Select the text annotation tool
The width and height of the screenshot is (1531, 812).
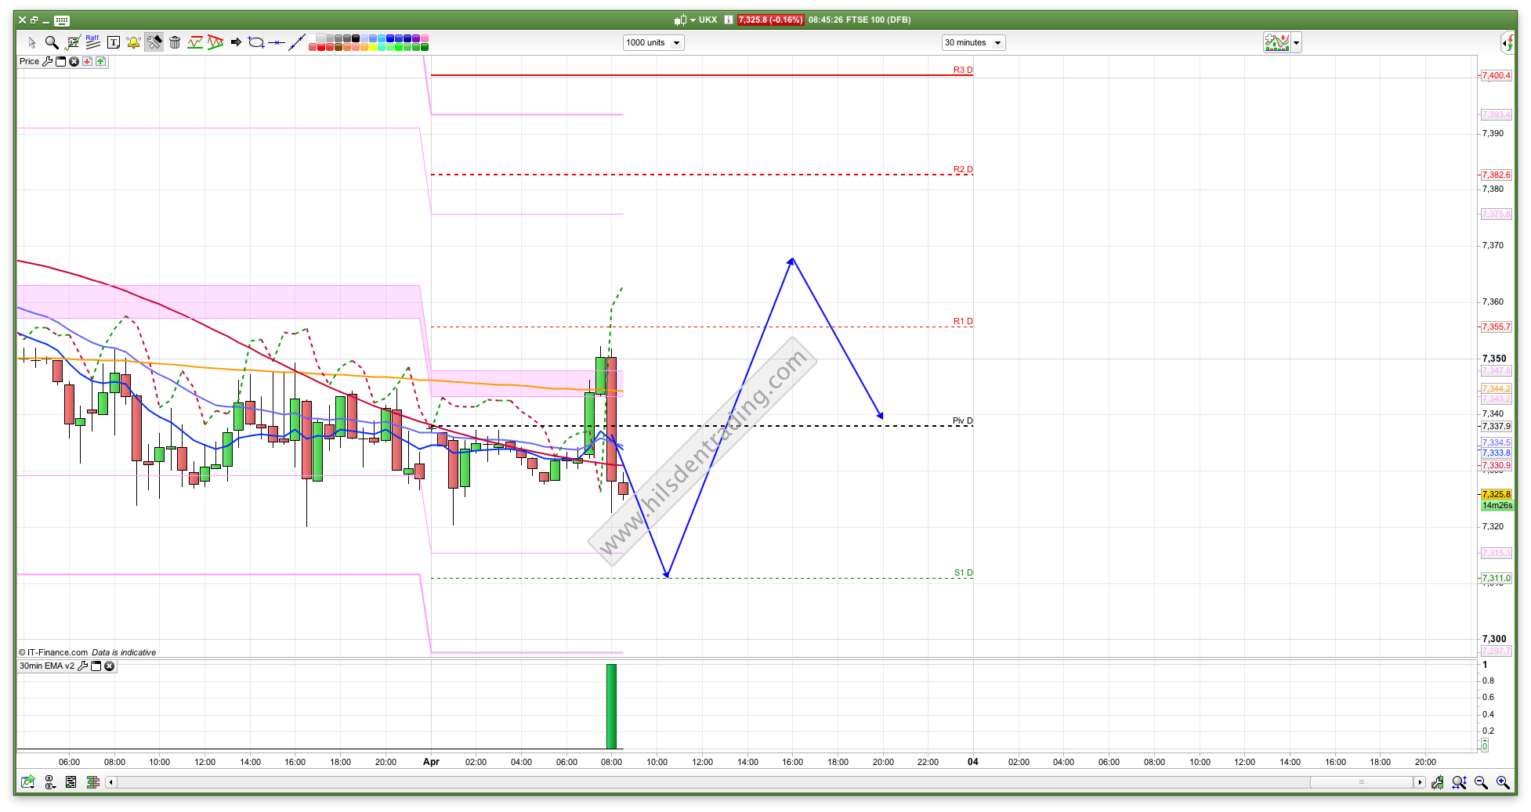coord(113,42)
